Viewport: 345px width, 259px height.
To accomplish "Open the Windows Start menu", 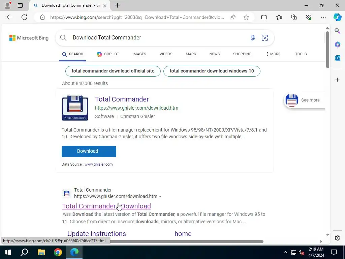I will (x=8, y=252).
